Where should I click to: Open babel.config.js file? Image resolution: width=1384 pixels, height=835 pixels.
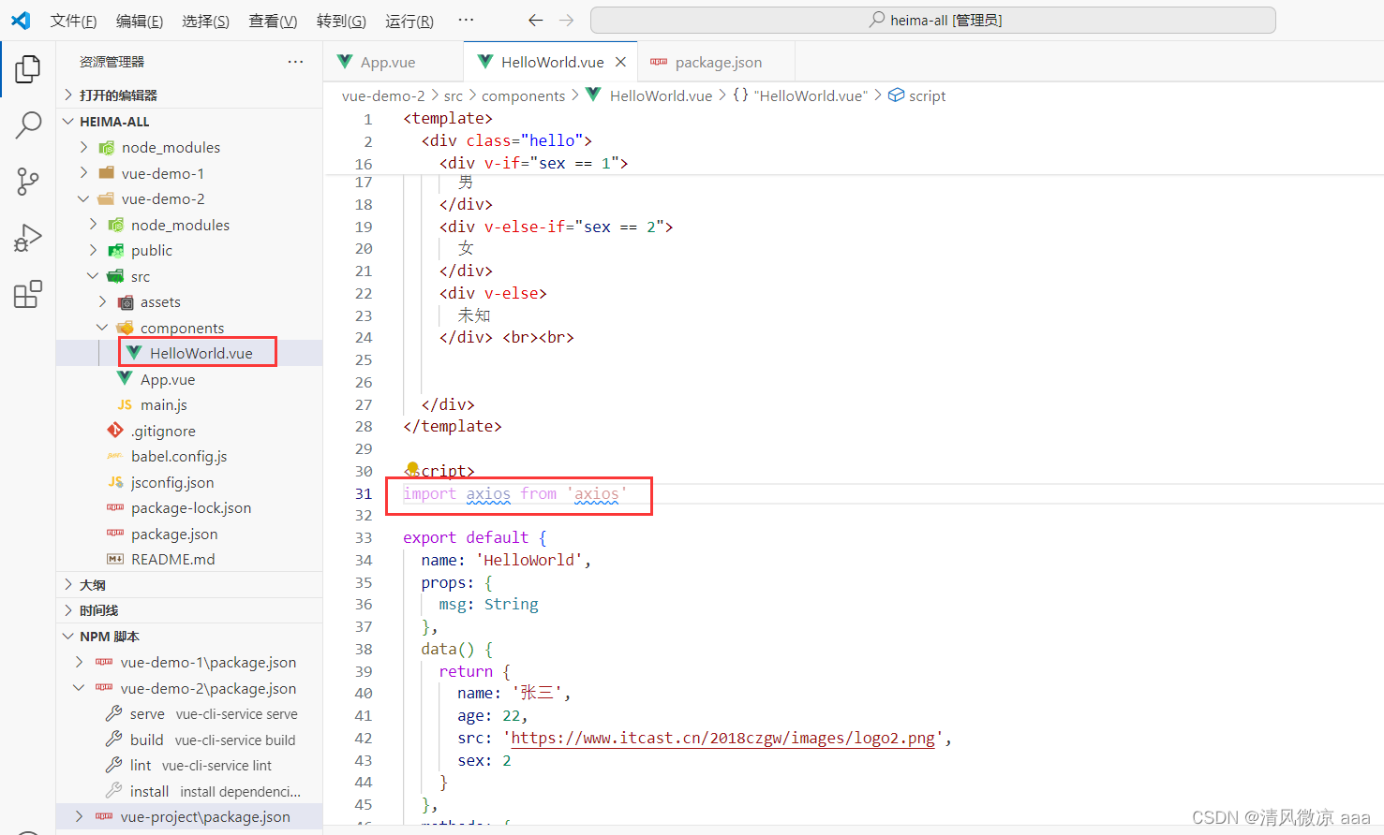(178, 457)
